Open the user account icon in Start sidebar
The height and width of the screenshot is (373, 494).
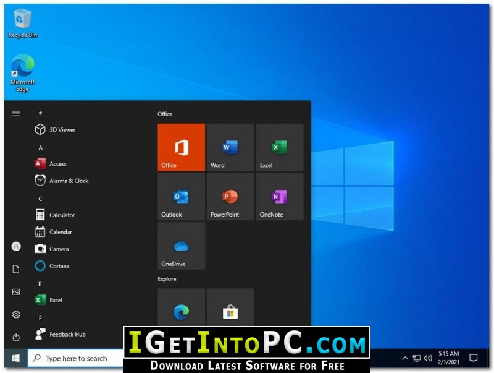point(16,246)
